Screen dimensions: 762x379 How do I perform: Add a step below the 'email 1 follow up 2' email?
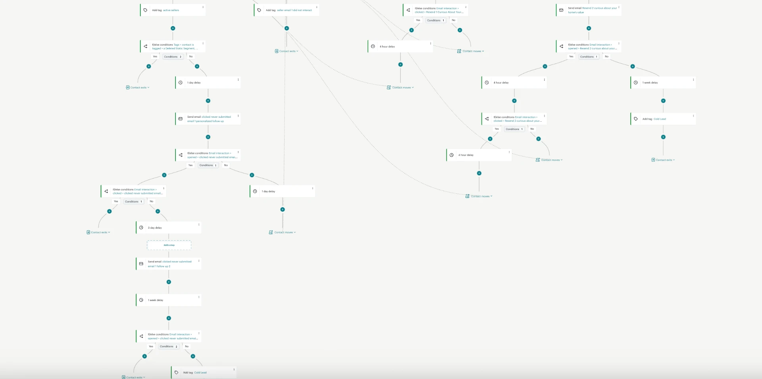[x=169, y=282]
